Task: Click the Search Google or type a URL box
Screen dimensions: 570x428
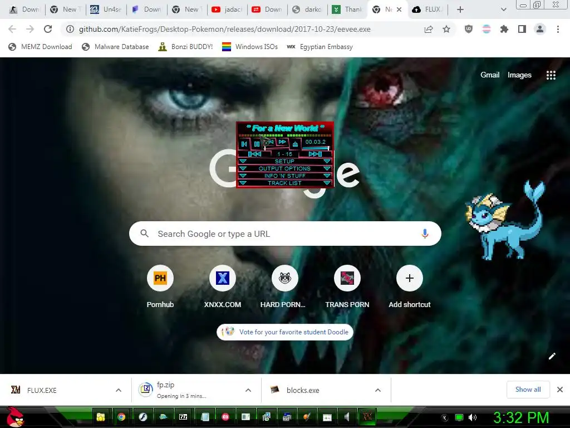Action: [x=285, y=234]
